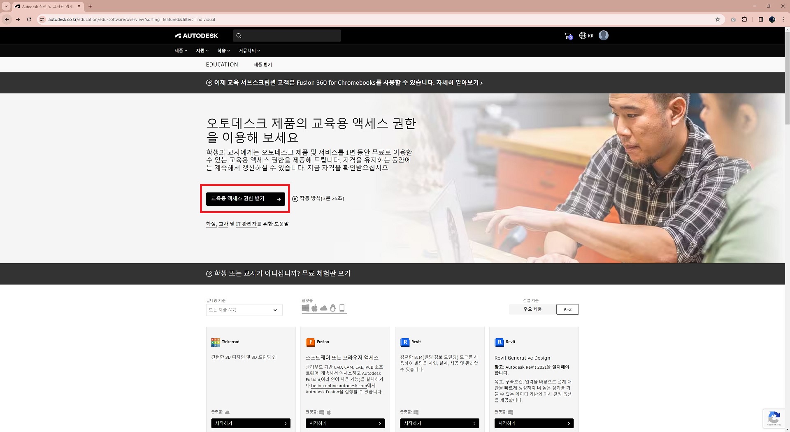Image resolution: width=790 pixels, height=432 pixels.
Task: Click the Tinkercad product logo
Action: [216, 342]
